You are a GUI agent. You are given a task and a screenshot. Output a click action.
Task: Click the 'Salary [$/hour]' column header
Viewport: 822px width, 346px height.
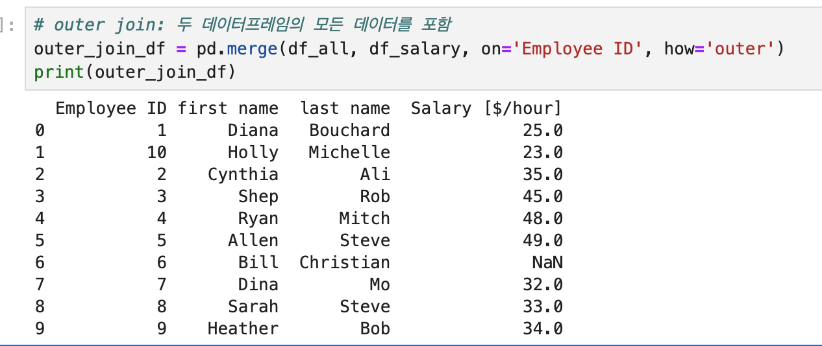(486, 108)
